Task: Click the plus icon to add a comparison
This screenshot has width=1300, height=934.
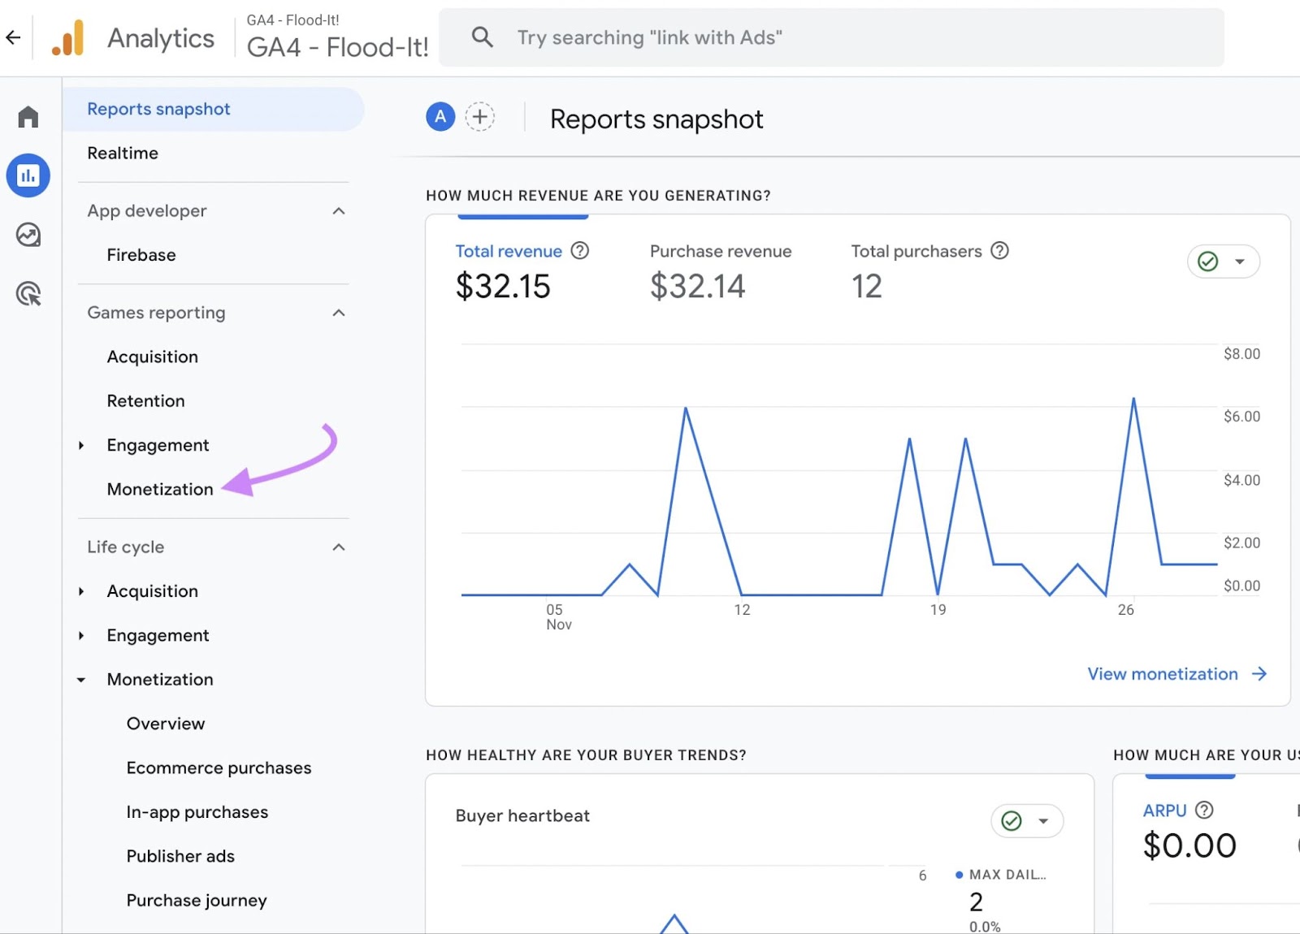Action: pyautogui.click(x=480, y=117)
